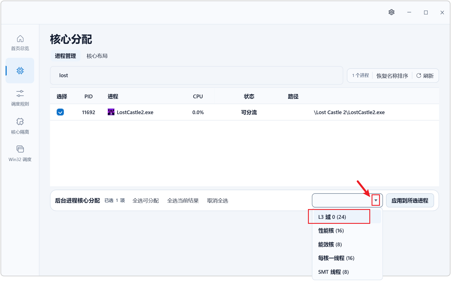
Task: Maximize the window
Action: point(426,12)
